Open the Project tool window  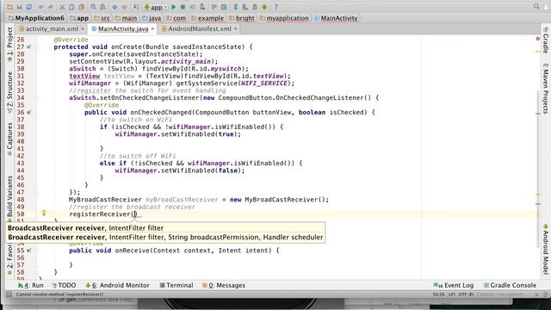[9, 44]
